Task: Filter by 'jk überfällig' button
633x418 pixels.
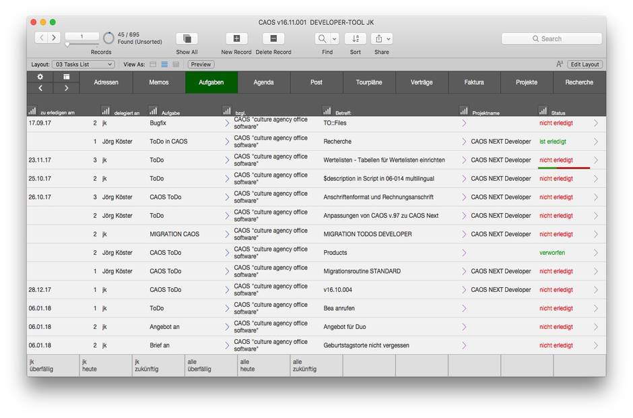Action: [x=53, y=365]
